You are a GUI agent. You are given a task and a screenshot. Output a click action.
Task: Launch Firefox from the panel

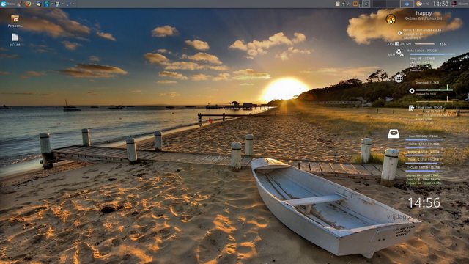pos(28,4)
